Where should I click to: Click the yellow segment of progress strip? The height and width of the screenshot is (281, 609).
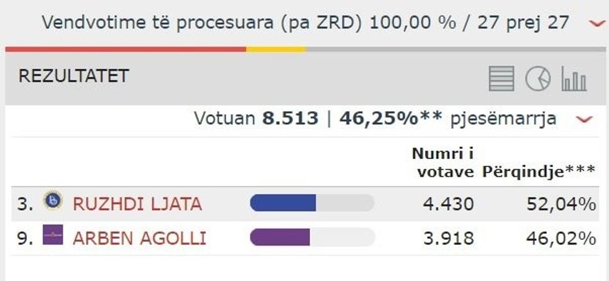pos(276,49)
